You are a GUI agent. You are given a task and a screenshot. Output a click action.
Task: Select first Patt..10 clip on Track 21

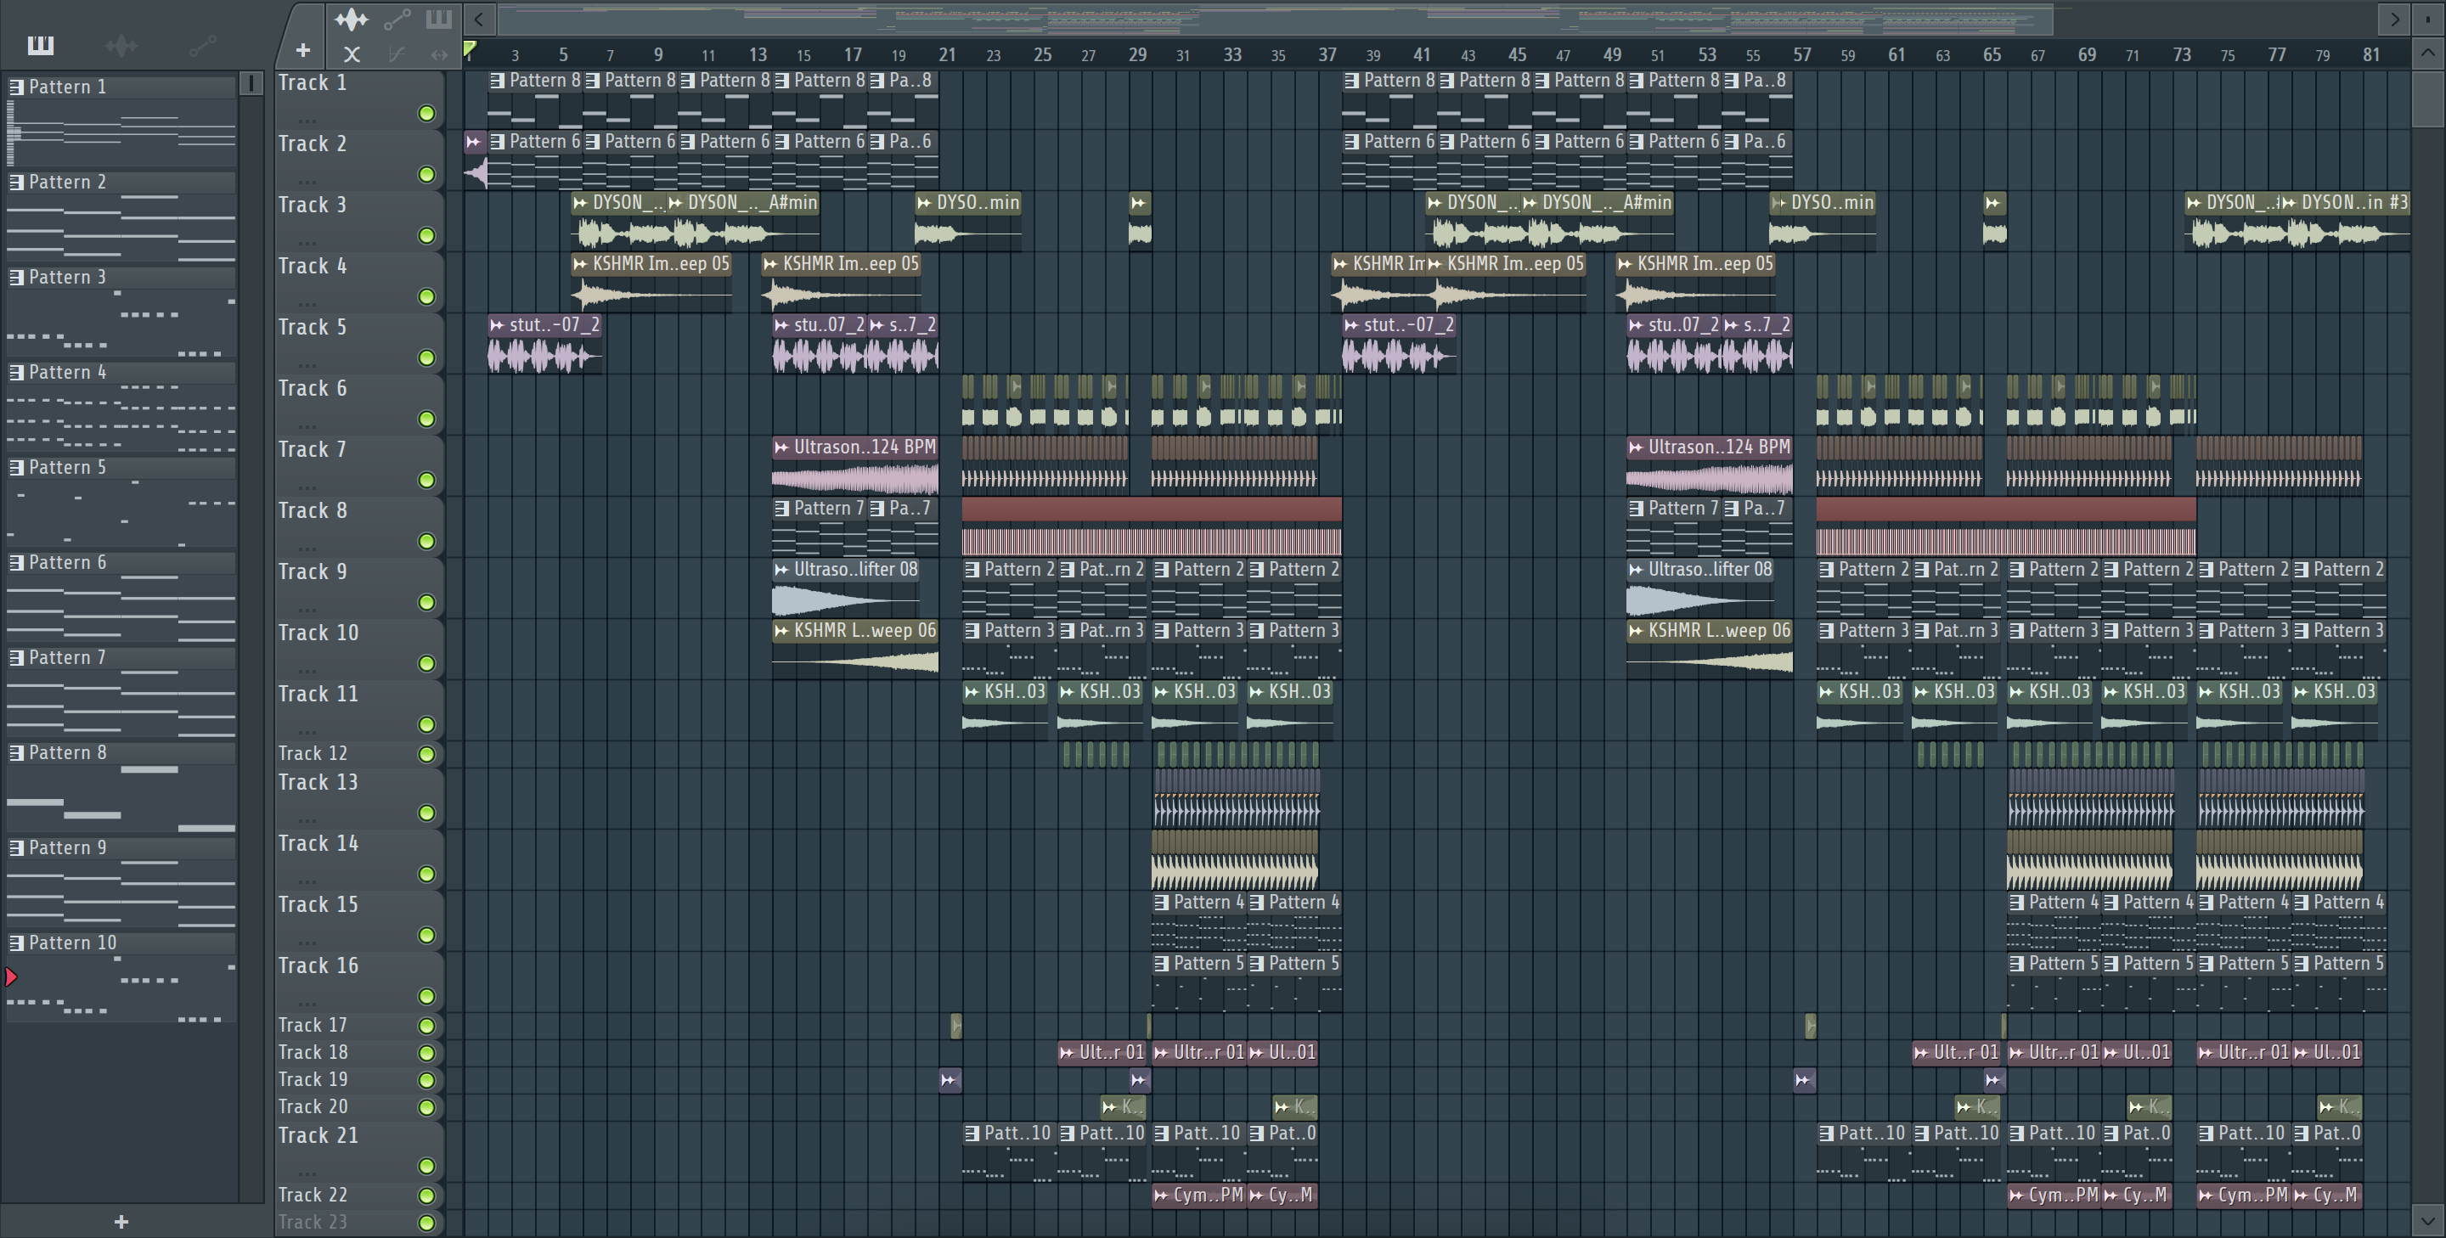tap(1008, 1151)
